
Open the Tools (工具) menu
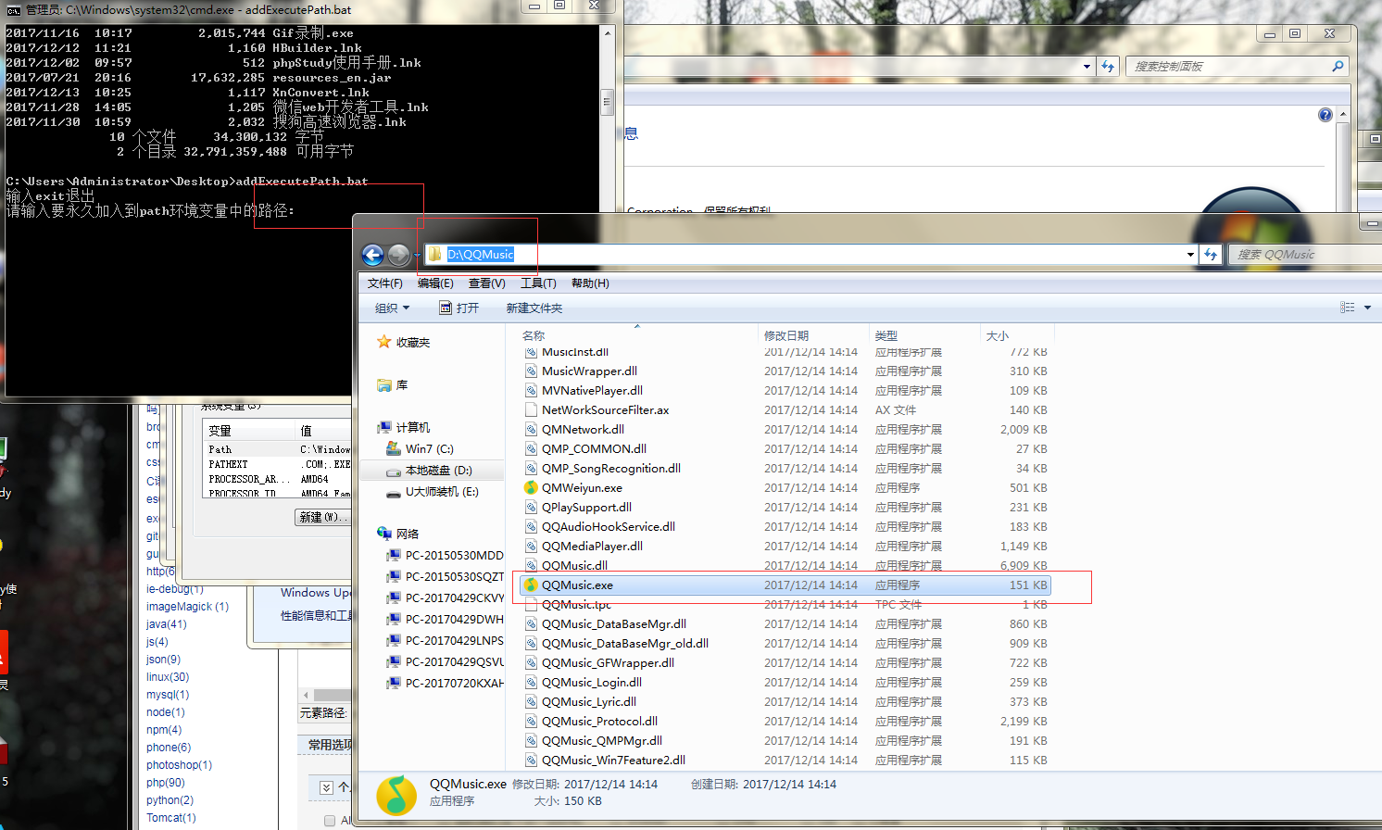click(538, 283)
